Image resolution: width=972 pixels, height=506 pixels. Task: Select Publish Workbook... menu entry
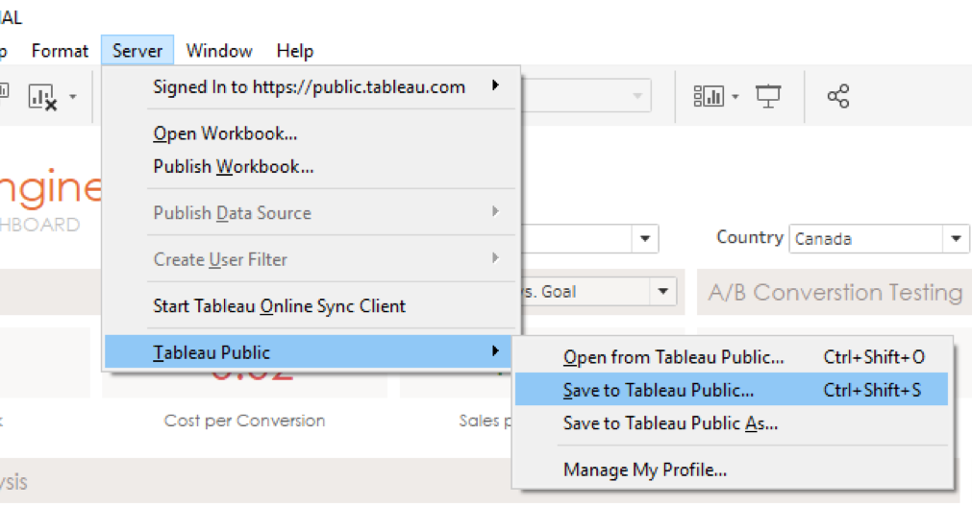(x=311, y=167)
